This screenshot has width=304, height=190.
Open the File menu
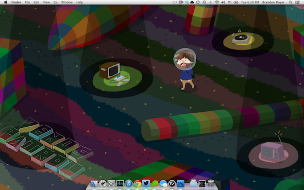click(x=27, y=2)
